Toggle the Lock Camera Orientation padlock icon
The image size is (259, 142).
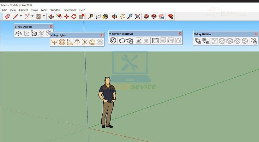point(178,40)
